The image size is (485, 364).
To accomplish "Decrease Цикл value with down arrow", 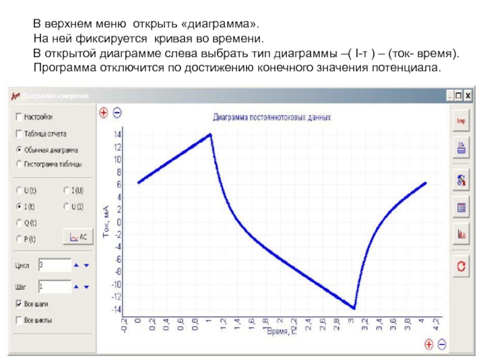I will tap(87, 265).
